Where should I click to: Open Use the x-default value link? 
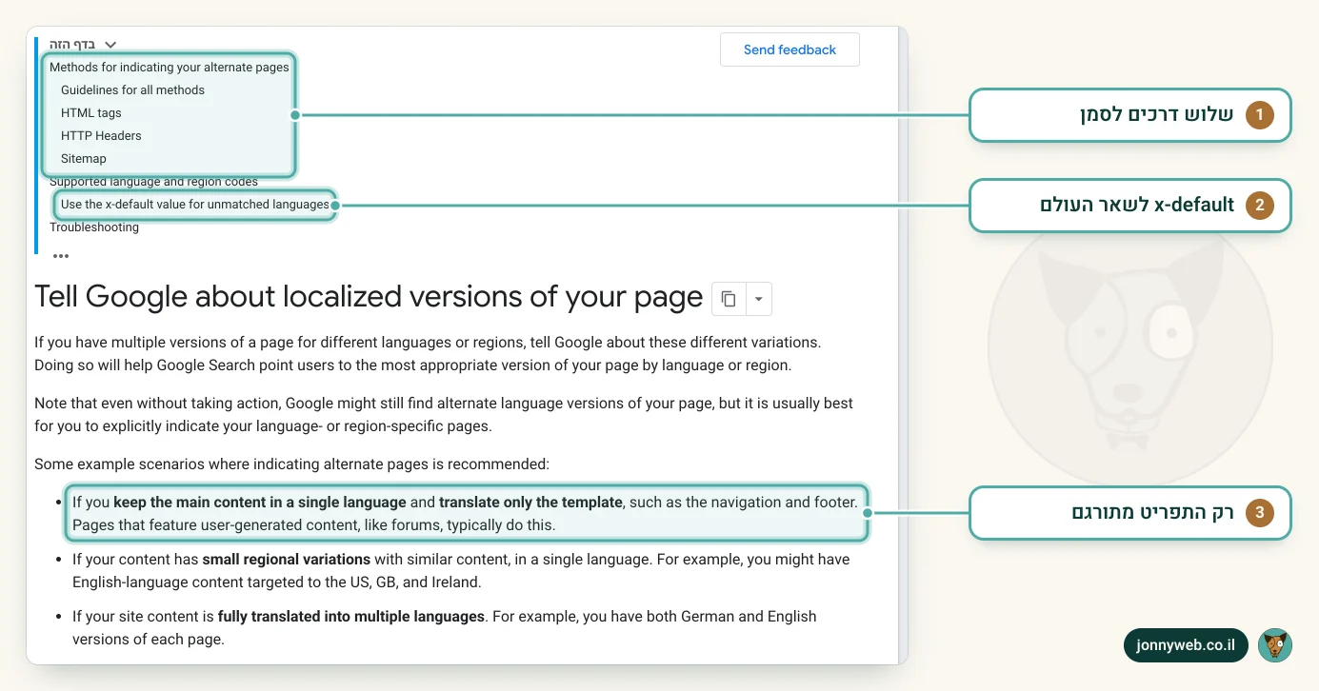(195, 205)
